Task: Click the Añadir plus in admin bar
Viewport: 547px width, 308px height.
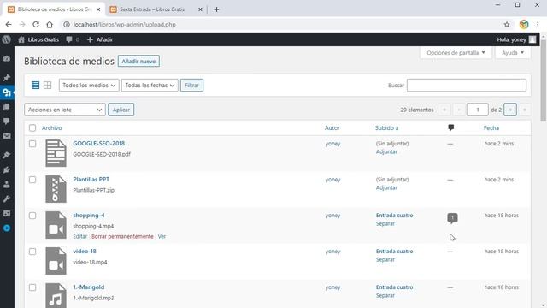Action: (x=90, y=39)
